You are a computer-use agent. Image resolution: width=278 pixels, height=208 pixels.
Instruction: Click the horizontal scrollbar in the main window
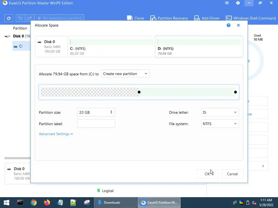coord(17,158)
